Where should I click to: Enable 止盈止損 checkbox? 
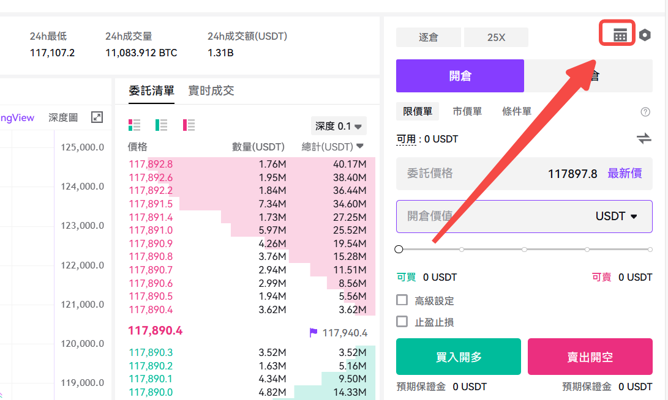coord(402,321)
